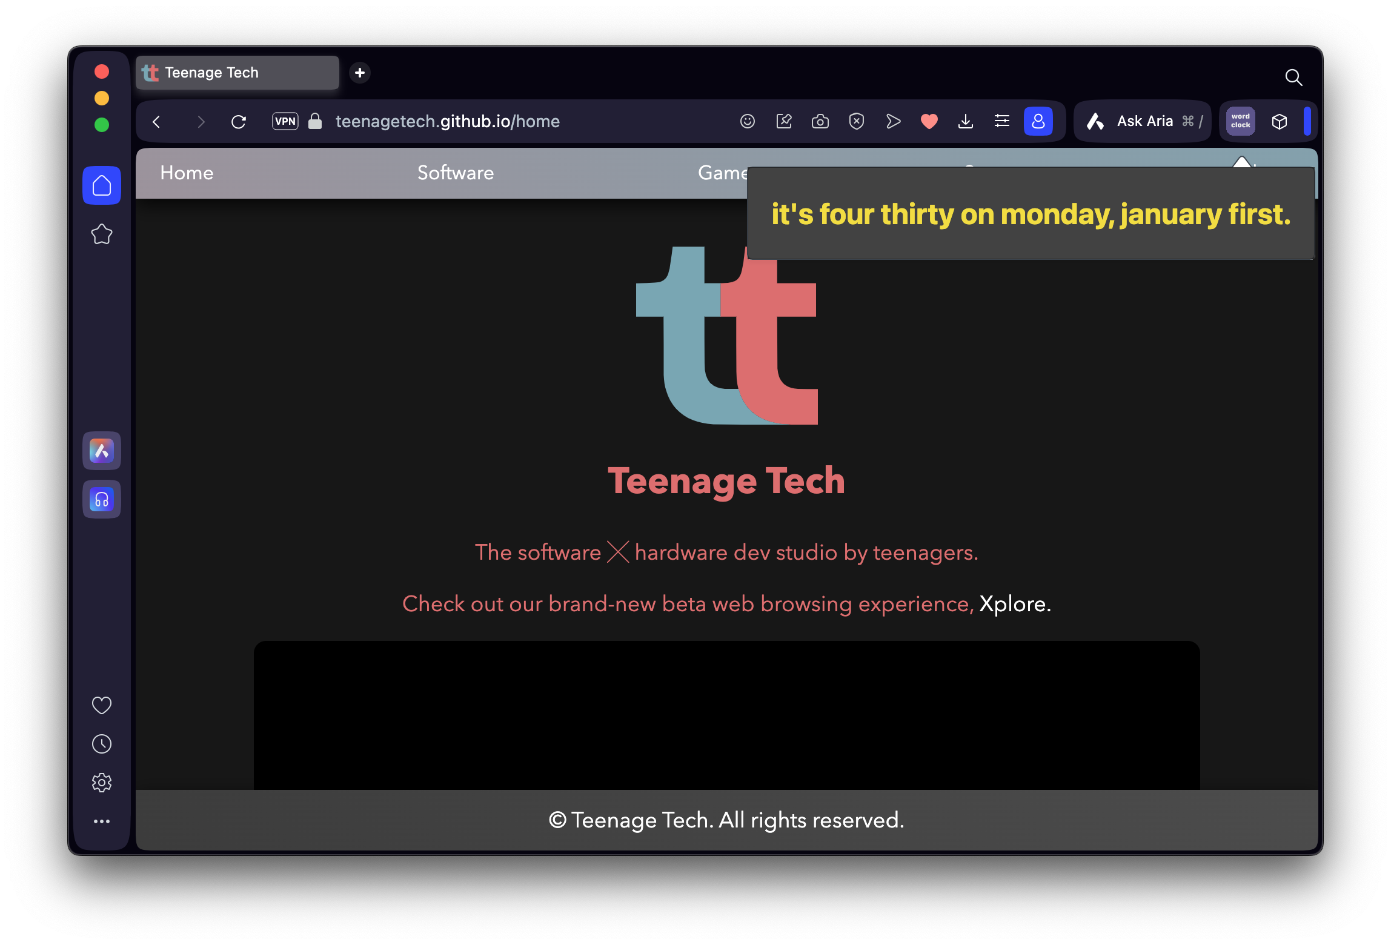Viewport: 1391px width, 945px height.
Task: Click Software in the site navigation
Action: (456, 173)
